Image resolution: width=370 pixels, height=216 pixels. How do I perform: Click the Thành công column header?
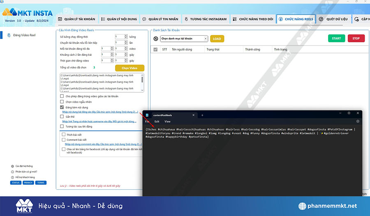point(252,50)
